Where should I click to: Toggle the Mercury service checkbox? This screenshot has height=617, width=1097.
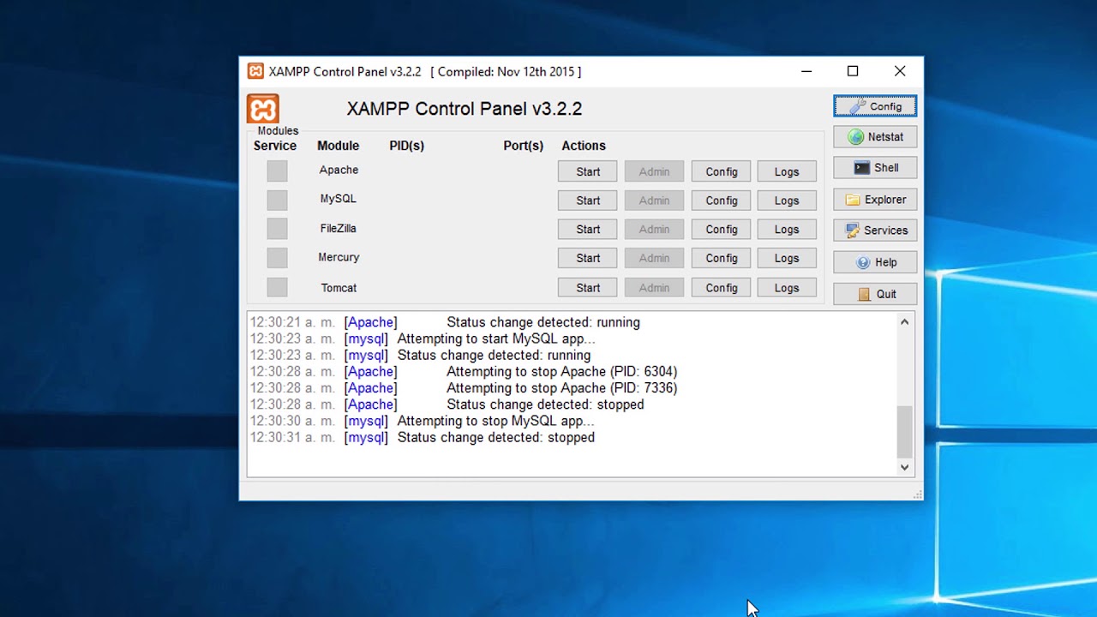pos(277,258)
